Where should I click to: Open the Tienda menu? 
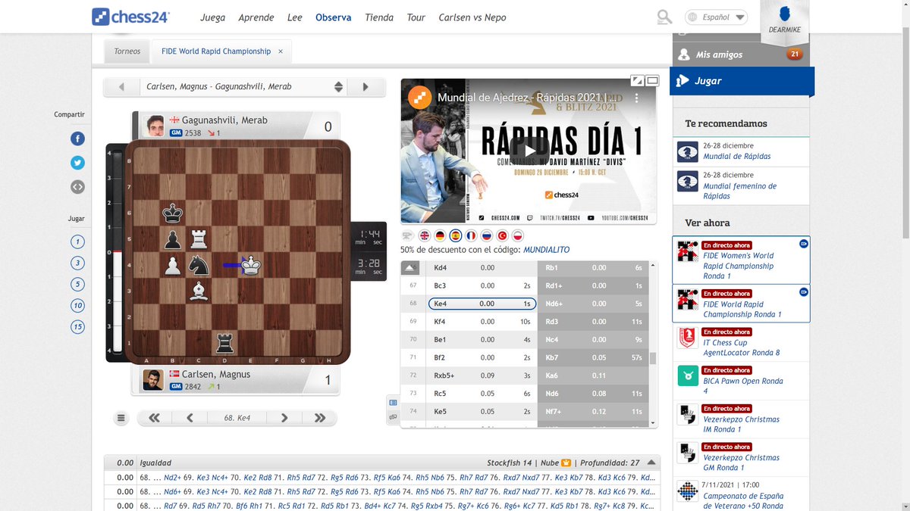click(x=379, y=17)
